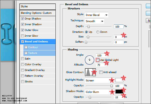Open the Gloss Contour curve thumbnail
This screenshot has width=151, height=104.
pyautogui.click(x=89, y=72)
